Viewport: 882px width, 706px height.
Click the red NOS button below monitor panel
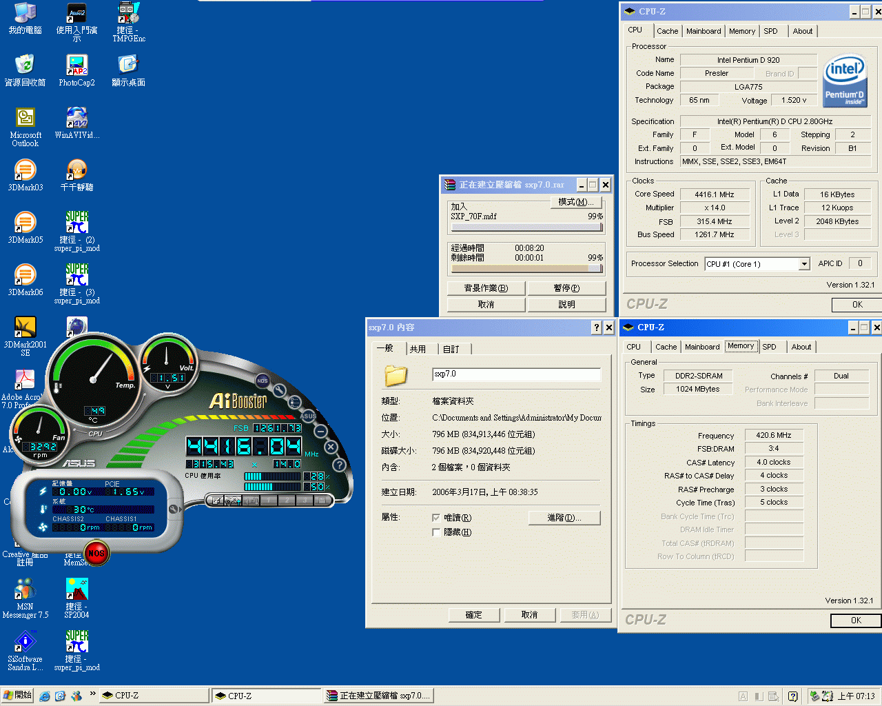pyautogui.click(x=96, y=553)
